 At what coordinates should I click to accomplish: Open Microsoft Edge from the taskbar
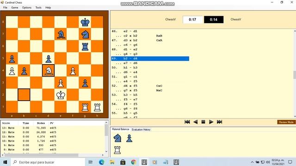[x=102, y=162]
